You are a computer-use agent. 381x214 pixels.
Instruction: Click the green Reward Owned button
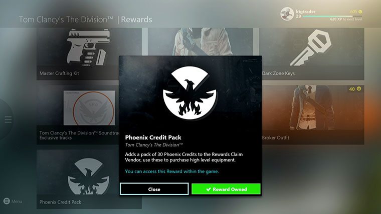(226, 189)
